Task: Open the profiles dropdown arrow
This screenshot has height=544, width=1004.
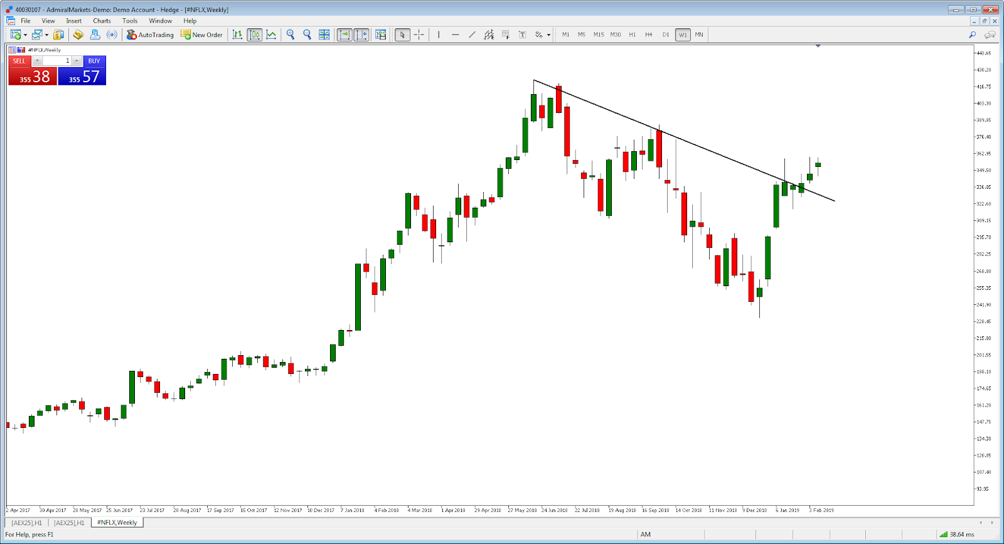Action: (46, 35)
